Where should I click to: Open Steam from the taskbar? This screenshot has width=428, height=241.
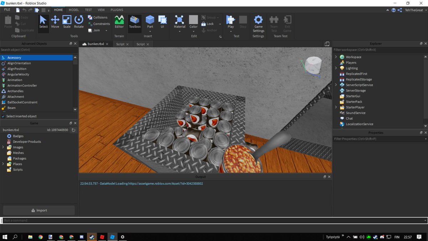[x=92, y=237]
